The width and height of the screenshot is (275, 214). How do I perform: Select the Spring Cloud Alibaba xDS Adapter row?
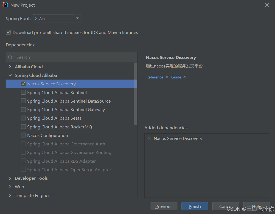71,161
